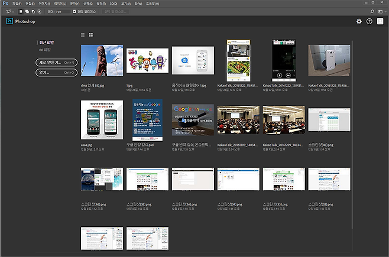
Task: Select Intersect with Selection mode icon
Action: pyautogui.click(x=39, y=11)
